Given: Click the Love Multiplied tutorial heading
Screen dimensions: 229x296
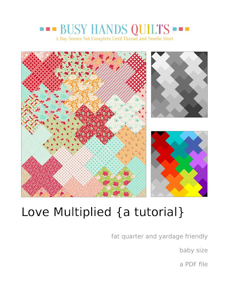Looking at the screenshot, I should [x=103, y=212].
